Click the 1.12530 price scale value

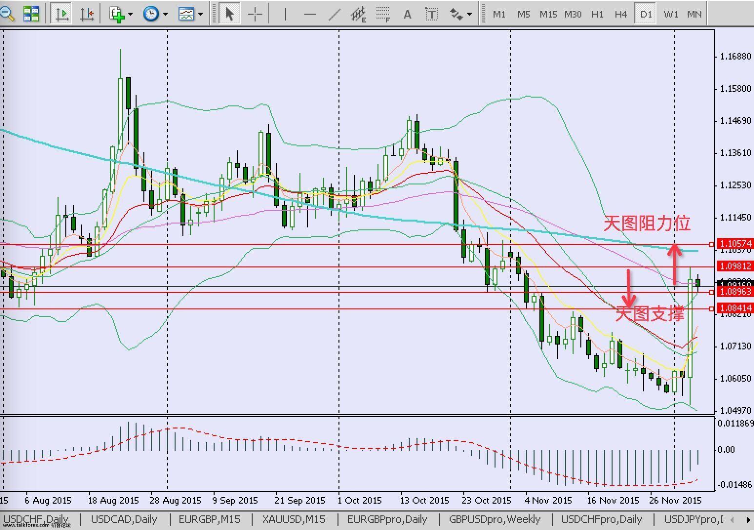735,185
